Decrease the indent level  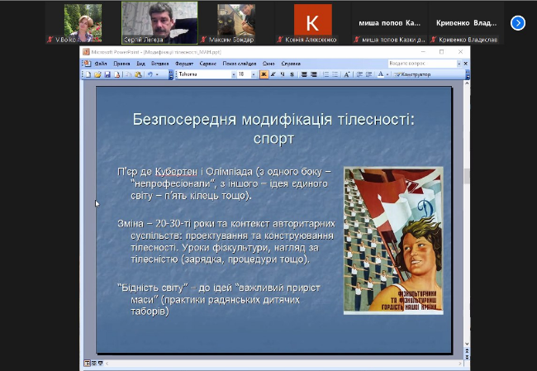[x=359, y=74]
